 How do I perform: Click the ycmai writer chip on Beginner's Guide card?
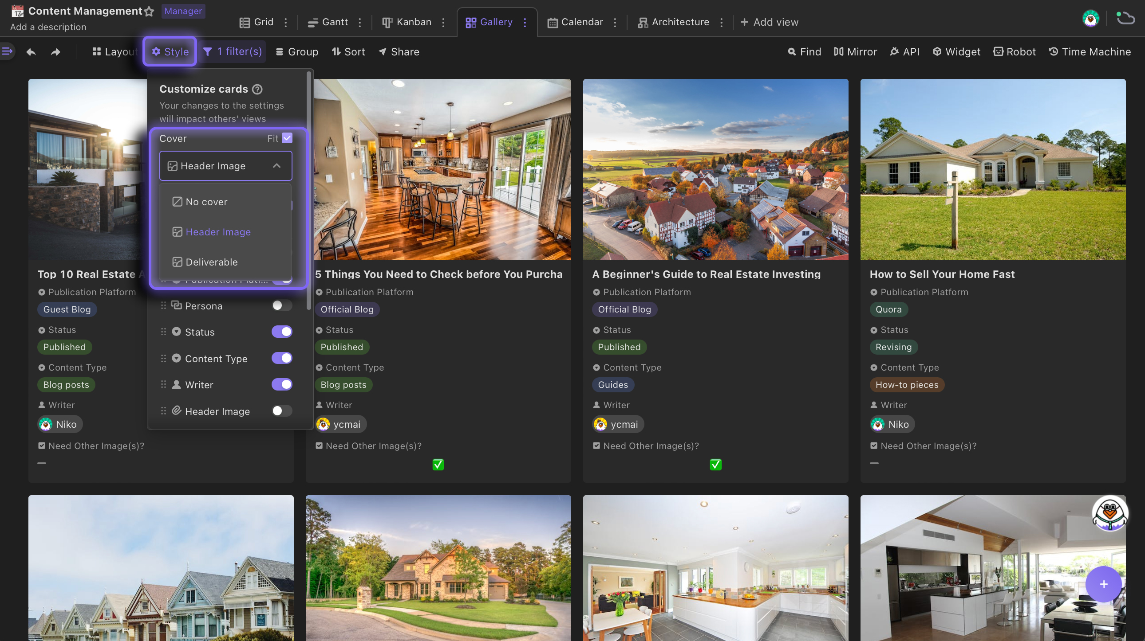tap(618, 424)
